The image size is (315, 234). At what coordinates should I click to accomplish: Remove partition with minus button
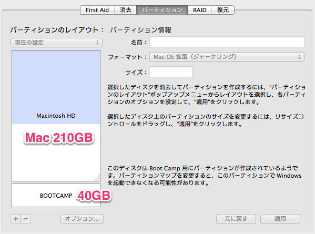pos(26,219)
